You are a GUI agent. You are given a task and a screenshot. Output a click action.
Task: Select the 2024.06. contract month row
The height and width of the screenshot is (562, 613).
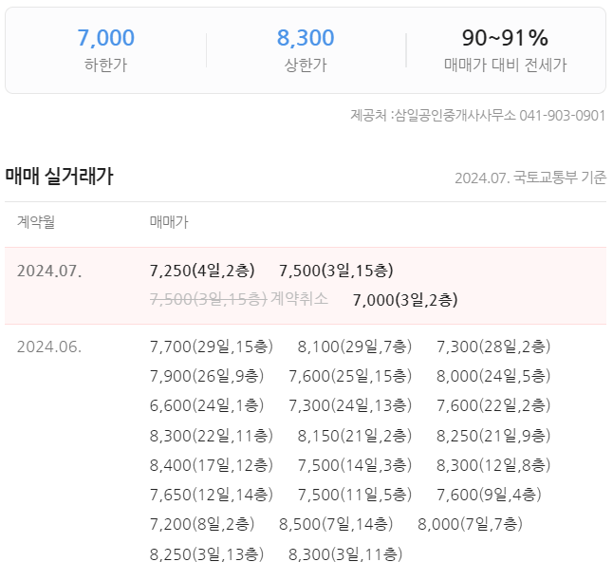pyautogui.click(x=306, y=443)
